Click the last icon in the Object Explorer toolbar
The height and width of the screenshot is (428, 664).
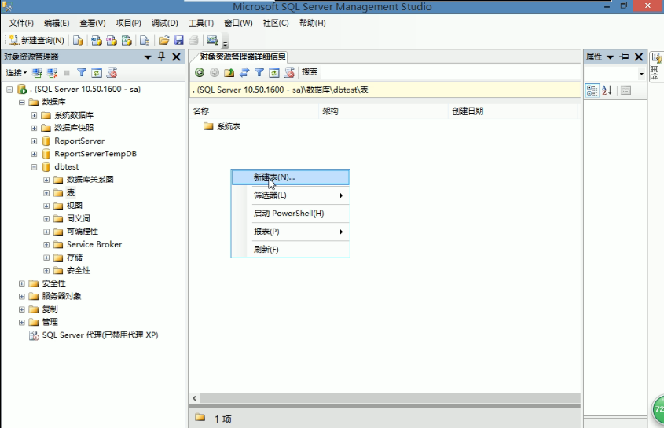112,73
